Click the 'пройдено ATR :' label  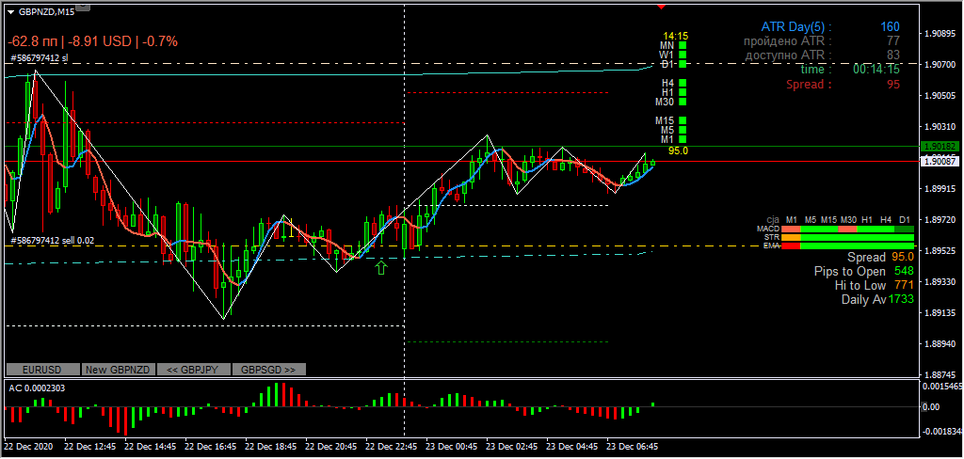(788, 41)
